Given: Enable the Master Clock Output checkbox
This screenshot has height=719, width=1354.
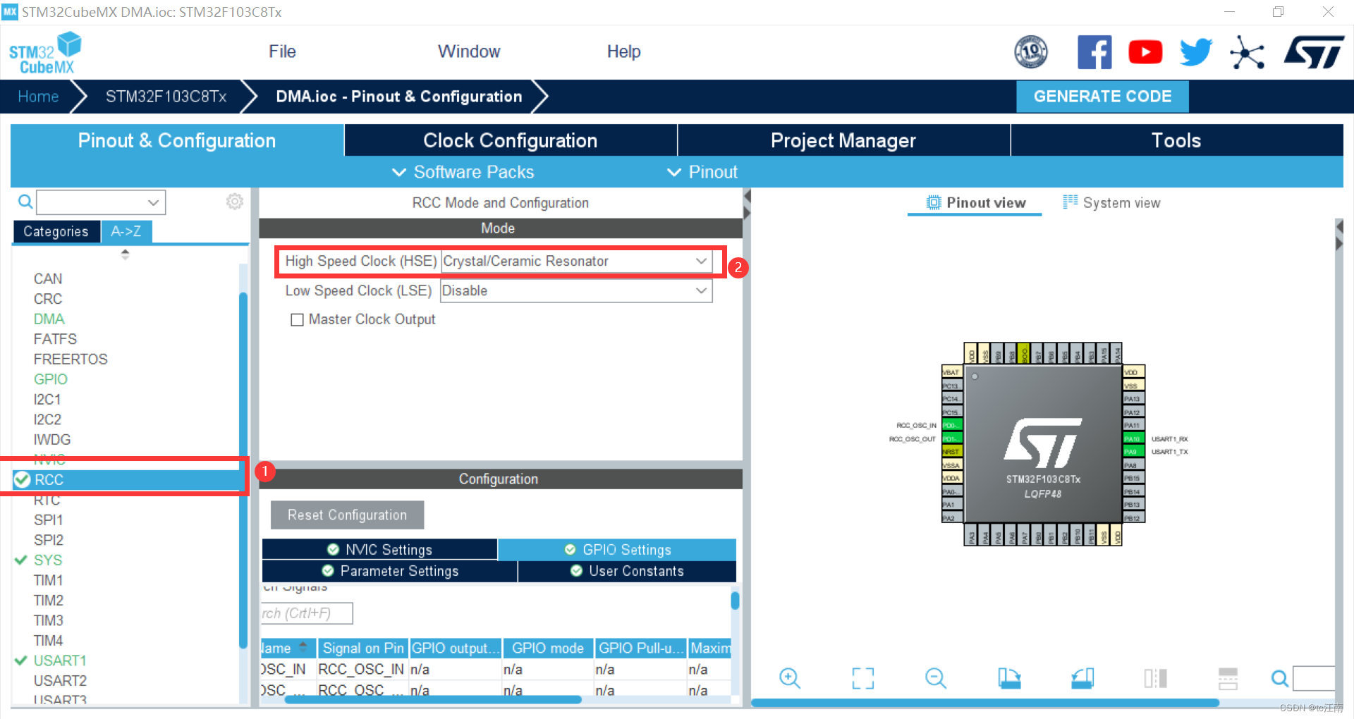Looking at the screenshot, I should (x=298, y=320).
